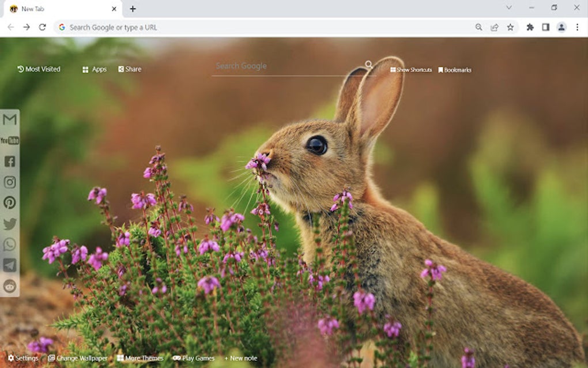The width and height of the screenshot is (588, 368).
Task: Open Chrome's three-dot menu
Action: (578, 27)
